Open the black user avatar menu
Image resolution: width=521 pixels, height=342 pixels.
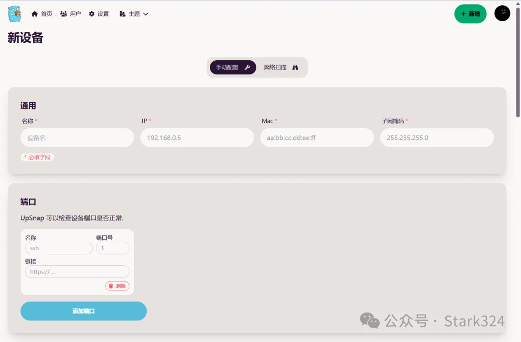[x=502, y=14]
